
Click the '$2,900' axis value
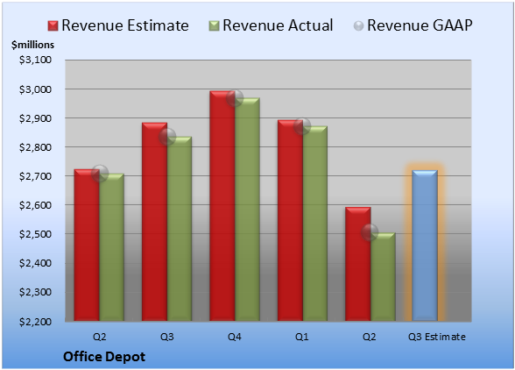[x=35, y=118]
